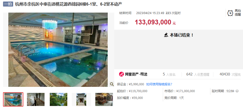Screen dimensions: 243x109
Task: Select the swimming pool thumbnail
Action: click(x=13, y=99)
